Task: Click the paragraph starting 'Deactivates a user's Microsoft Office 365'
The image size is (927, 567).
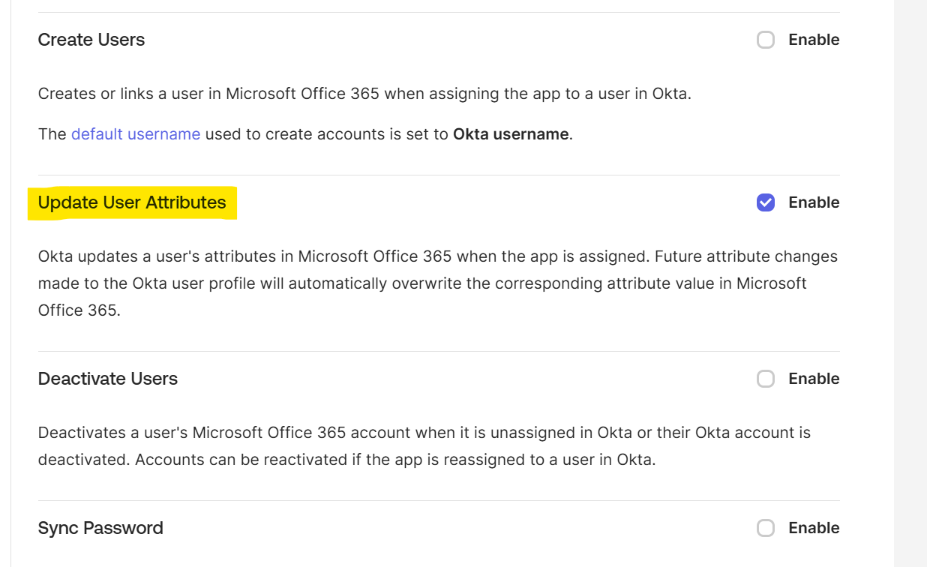Action: [x=424, y=446]
